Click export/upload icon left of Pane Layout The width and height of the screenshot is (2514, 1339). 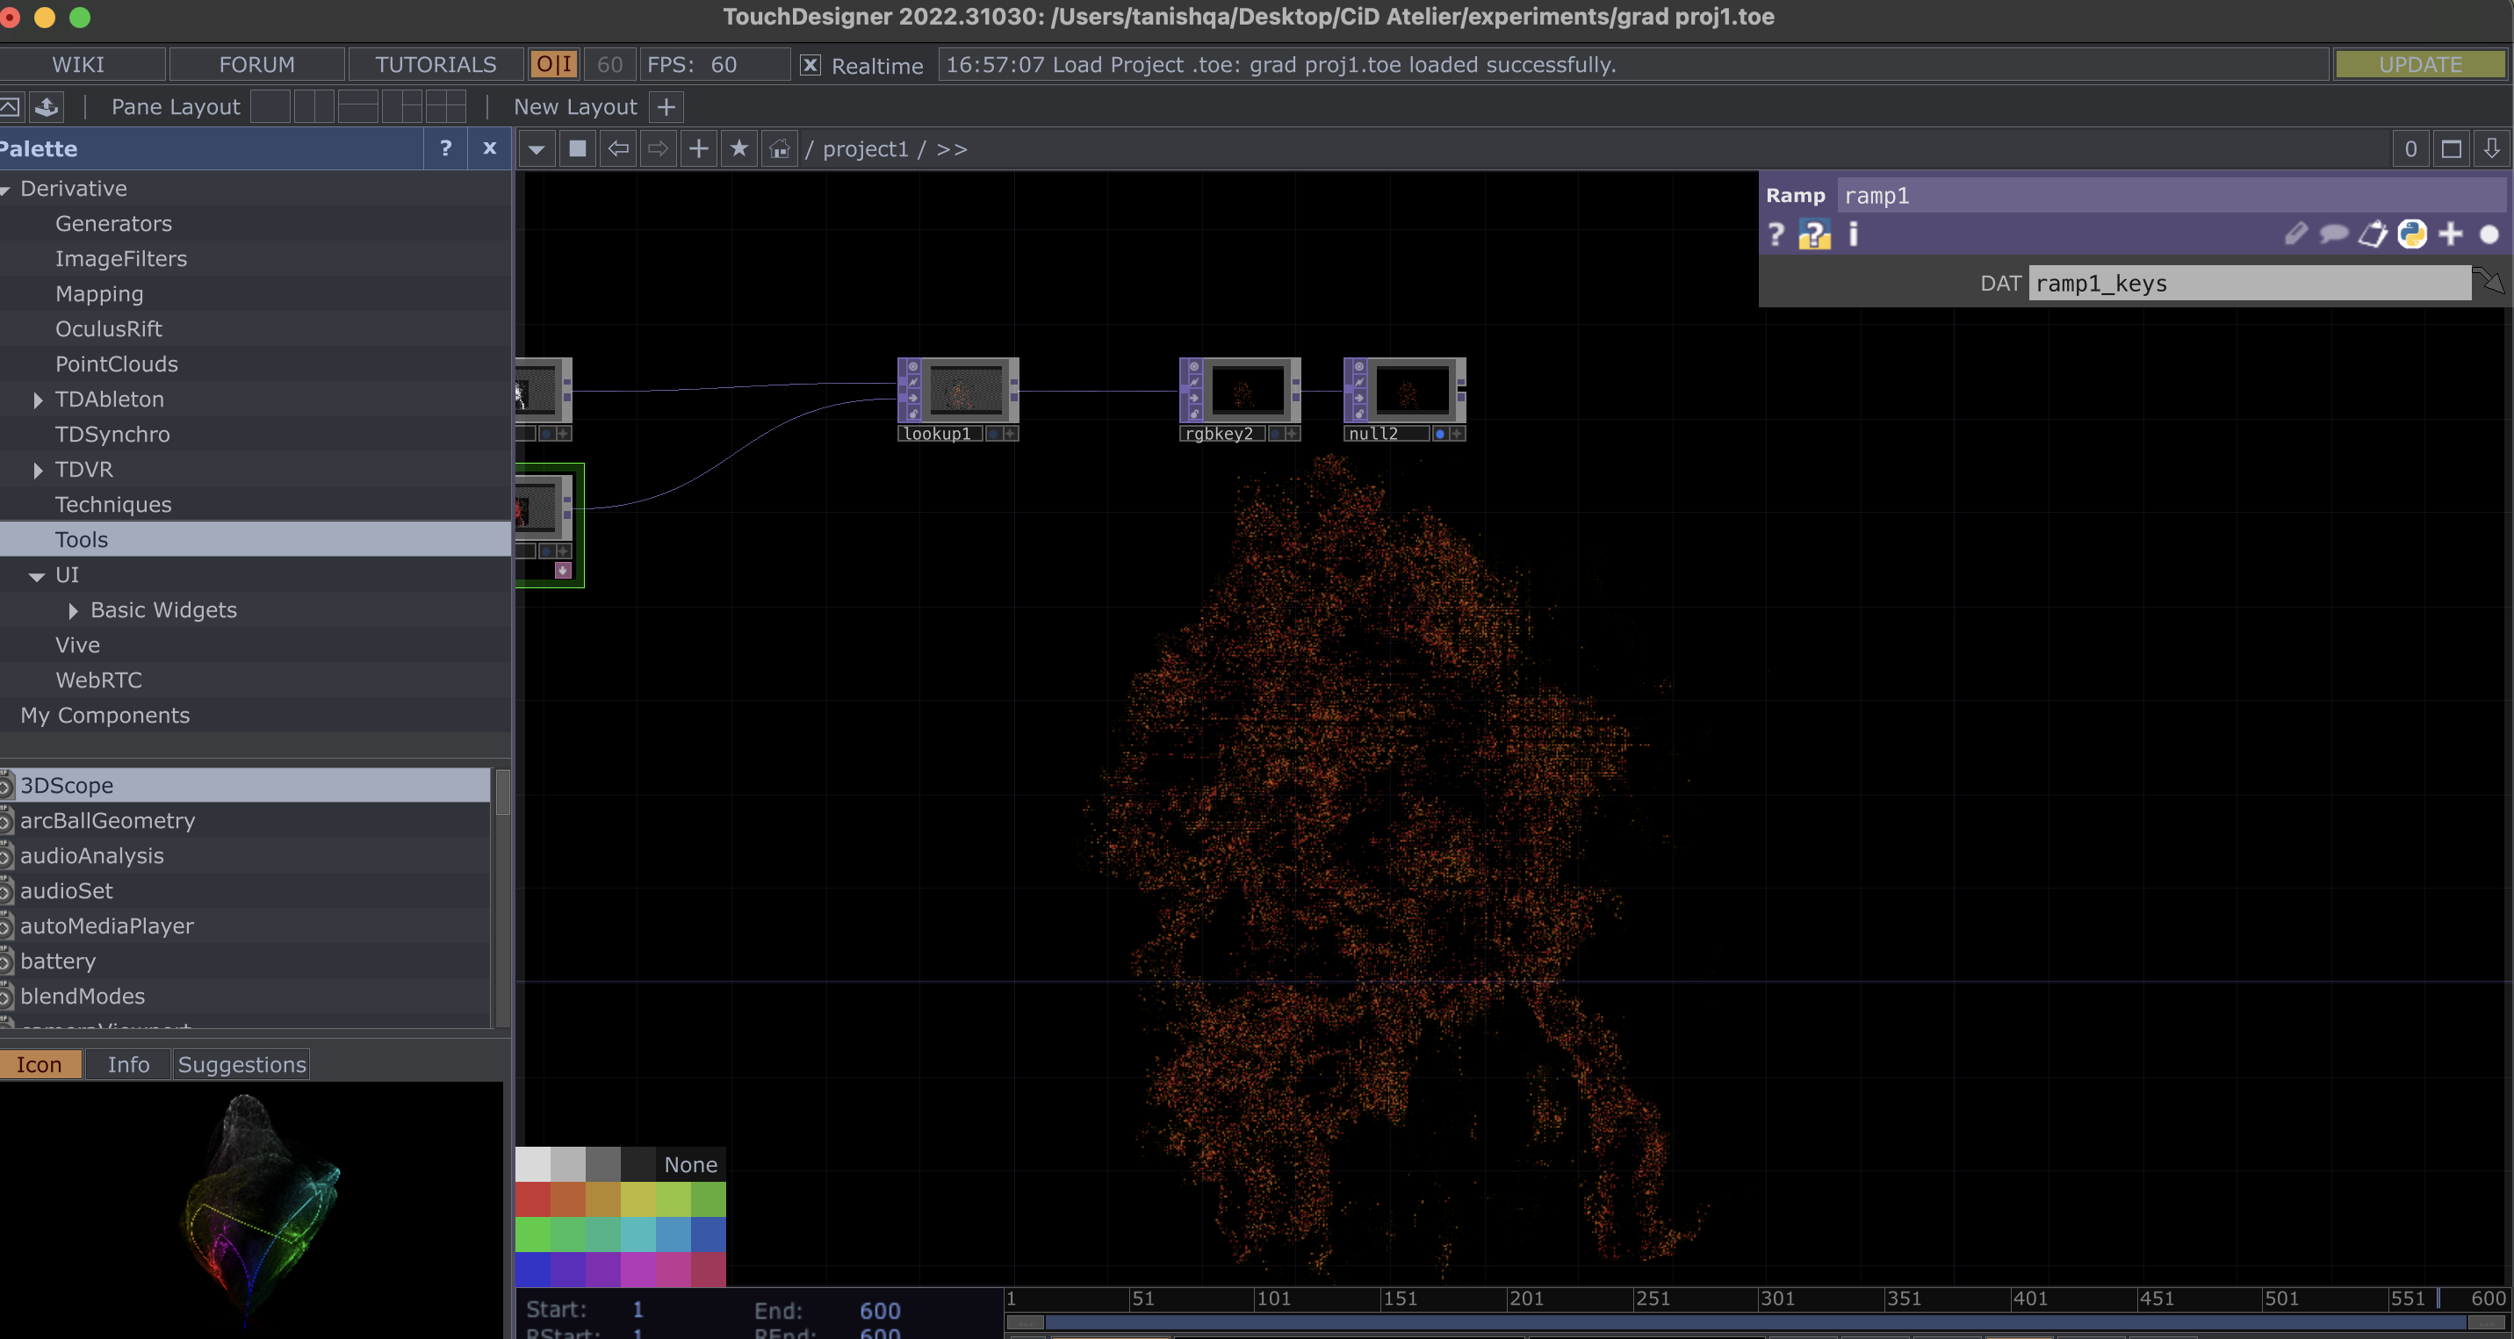click(46, 106)
